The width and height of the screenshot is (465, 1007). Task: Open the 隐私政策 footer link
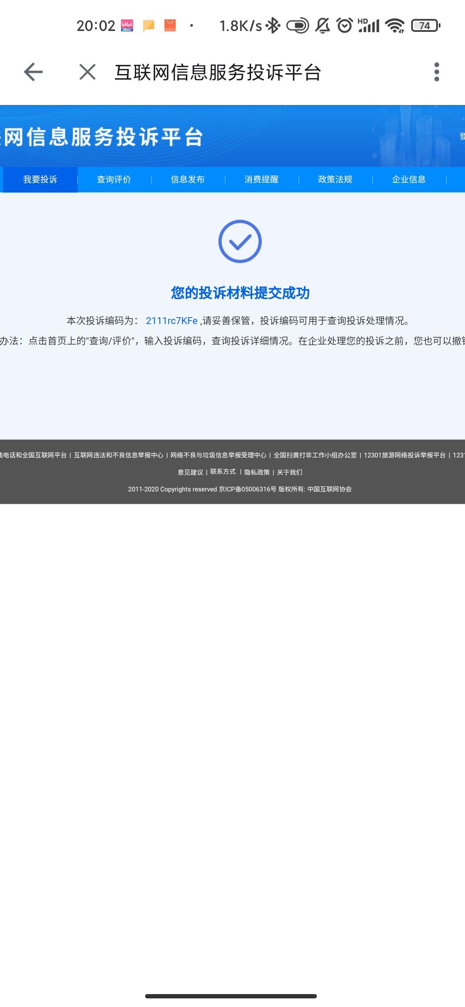pos(257,472)
